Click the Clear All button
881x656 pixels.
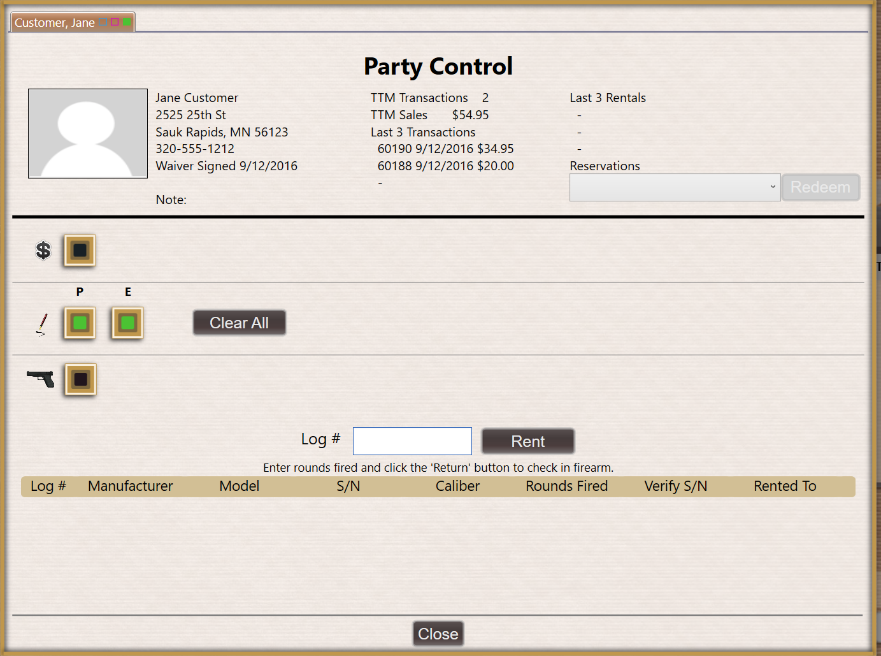[x=240, y=323]
